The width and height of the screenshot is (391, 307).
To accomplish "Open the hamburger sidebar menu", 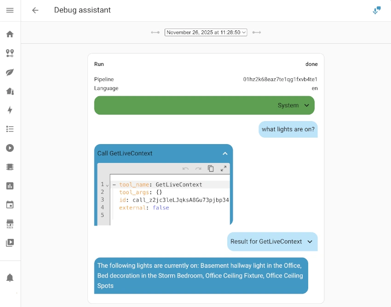I will 10,10.
